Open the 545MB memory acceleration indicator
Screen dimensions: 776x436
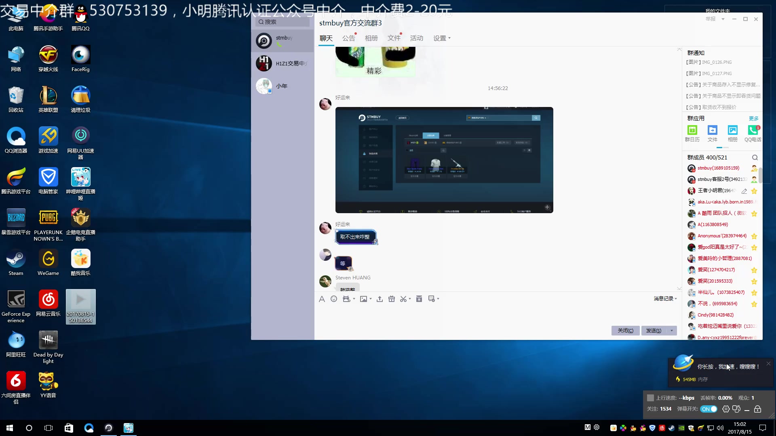[691, 379]
